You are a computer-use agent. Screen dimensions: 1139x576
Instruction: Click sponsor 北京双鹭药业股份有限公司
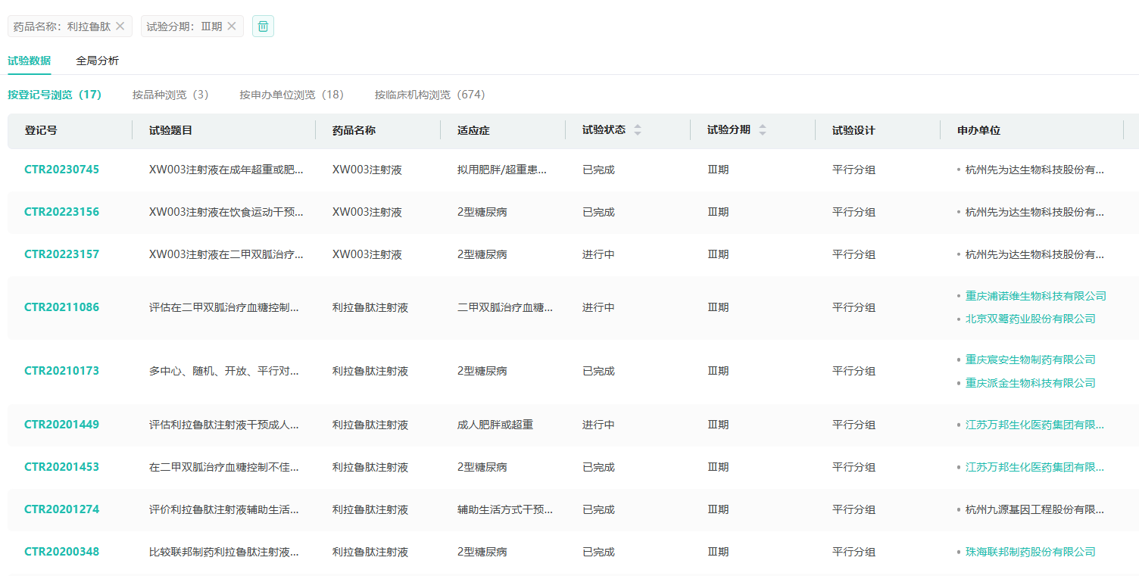pyautogui.click(x=1030, y=319)
